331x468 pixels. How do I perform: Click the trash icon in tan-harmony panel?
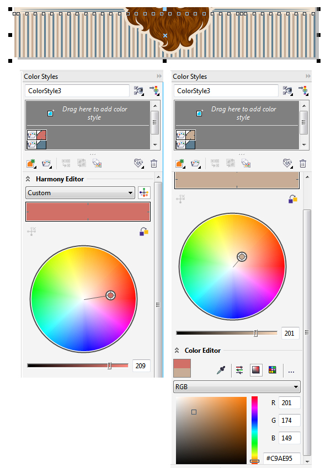tap(303, 164)
